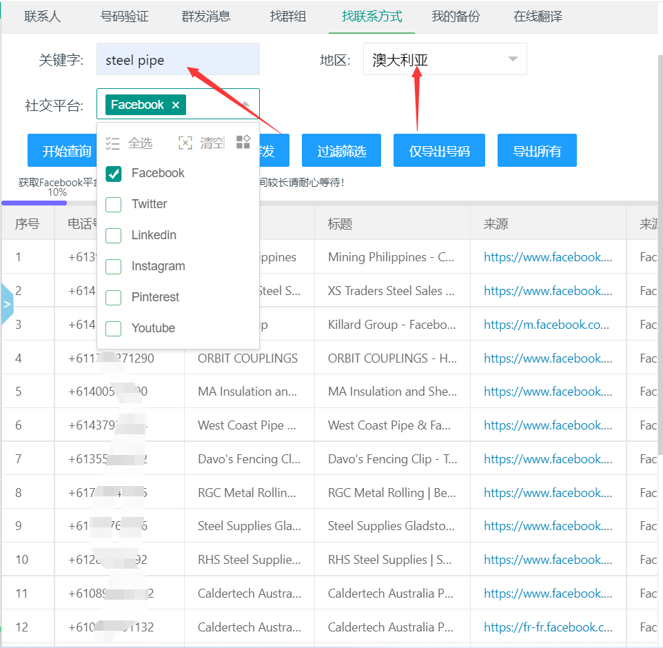Click the clear (清空) selection icon

coord(185,143)
